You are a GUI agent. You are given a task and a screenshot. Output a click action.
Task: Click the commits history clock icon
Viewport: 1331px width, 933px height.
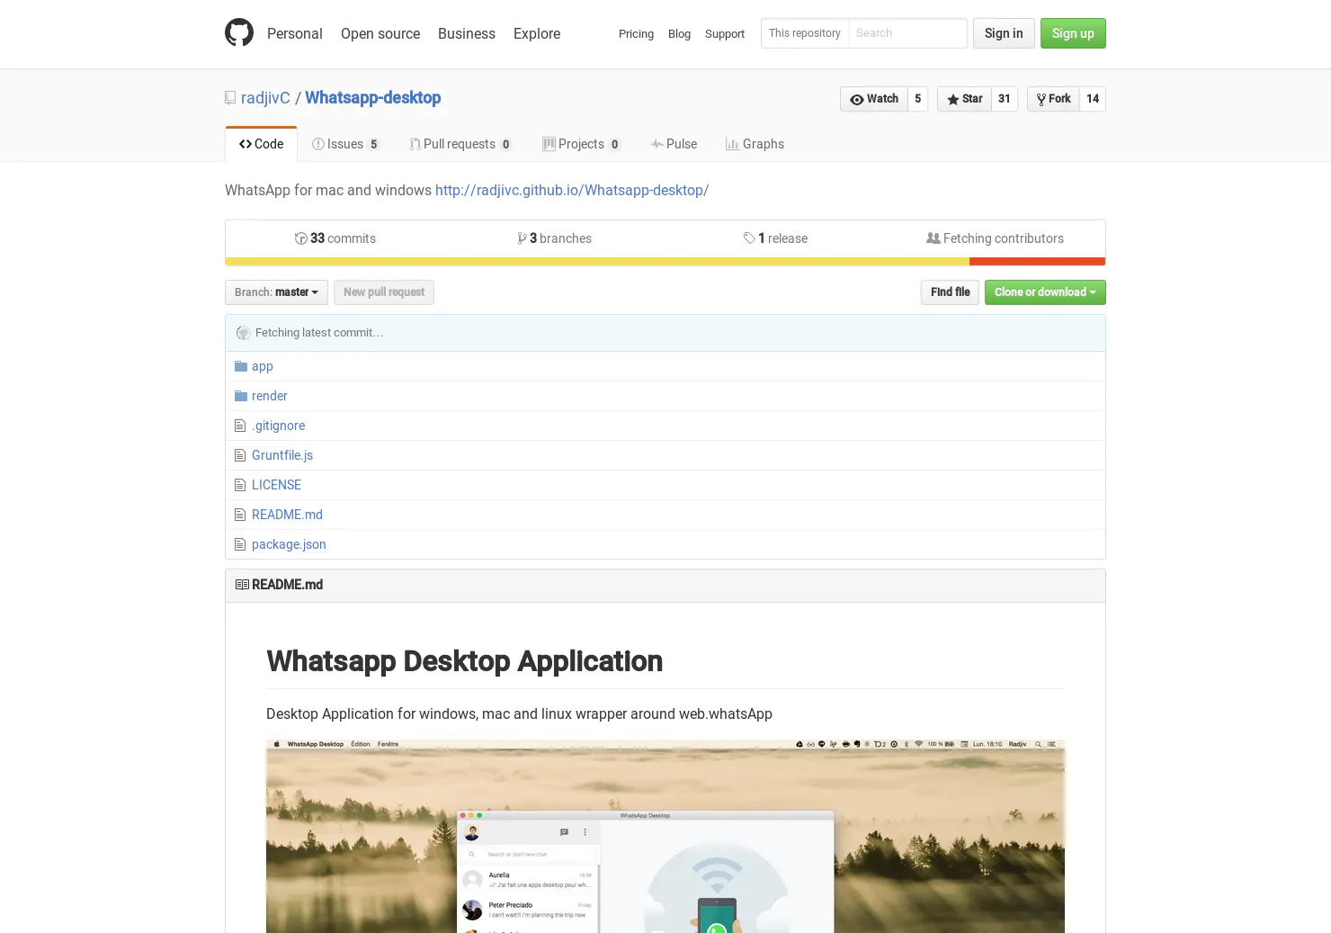click(x=301, y=238)
